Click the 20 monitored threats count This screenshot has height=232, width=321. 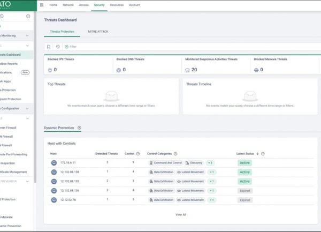tap(194, 70)
